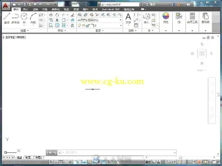Viewport: 222px width, 166px height.
Task: Open the Group (组) panel button
Action: [x=179, y=18]
